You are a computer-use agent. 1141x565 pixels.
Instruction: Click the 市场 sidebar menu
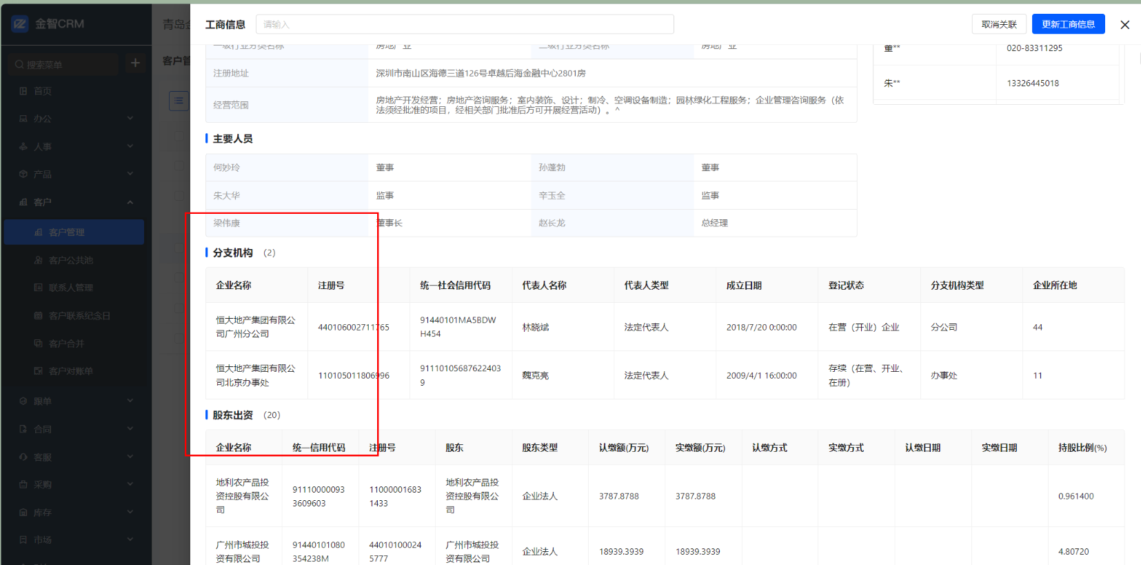76,540
